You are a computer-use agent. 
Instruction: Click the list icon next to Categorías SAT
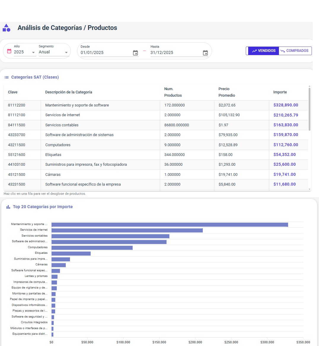[x=7, y=77]
